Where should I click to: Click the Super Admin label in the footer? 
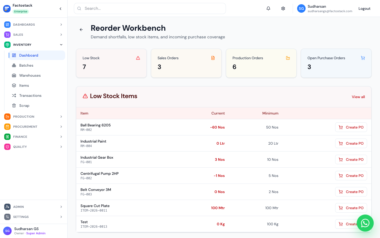click(36, 233)
